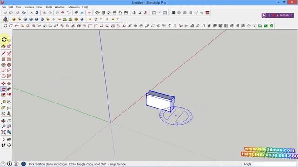Select the Follow Me tool
The height and width of the screenshot is (167, 298).
pyautogui.click(x=9, y=89)
